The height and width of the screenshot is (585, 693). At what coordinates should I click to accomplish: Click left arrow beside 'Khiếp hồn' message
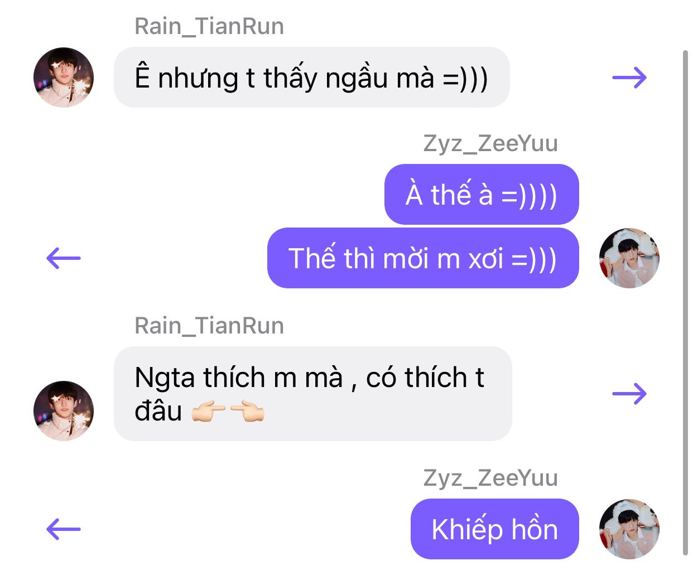tap(64, 529)
